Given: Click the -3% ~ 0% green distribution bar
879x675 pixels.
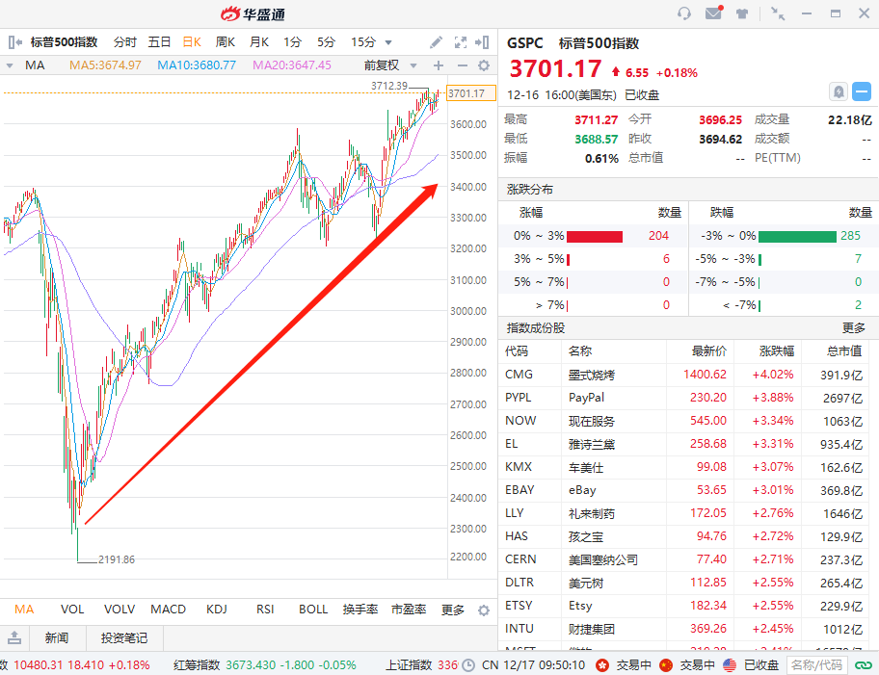Looking at the screenshot, I should coord(797,236).
